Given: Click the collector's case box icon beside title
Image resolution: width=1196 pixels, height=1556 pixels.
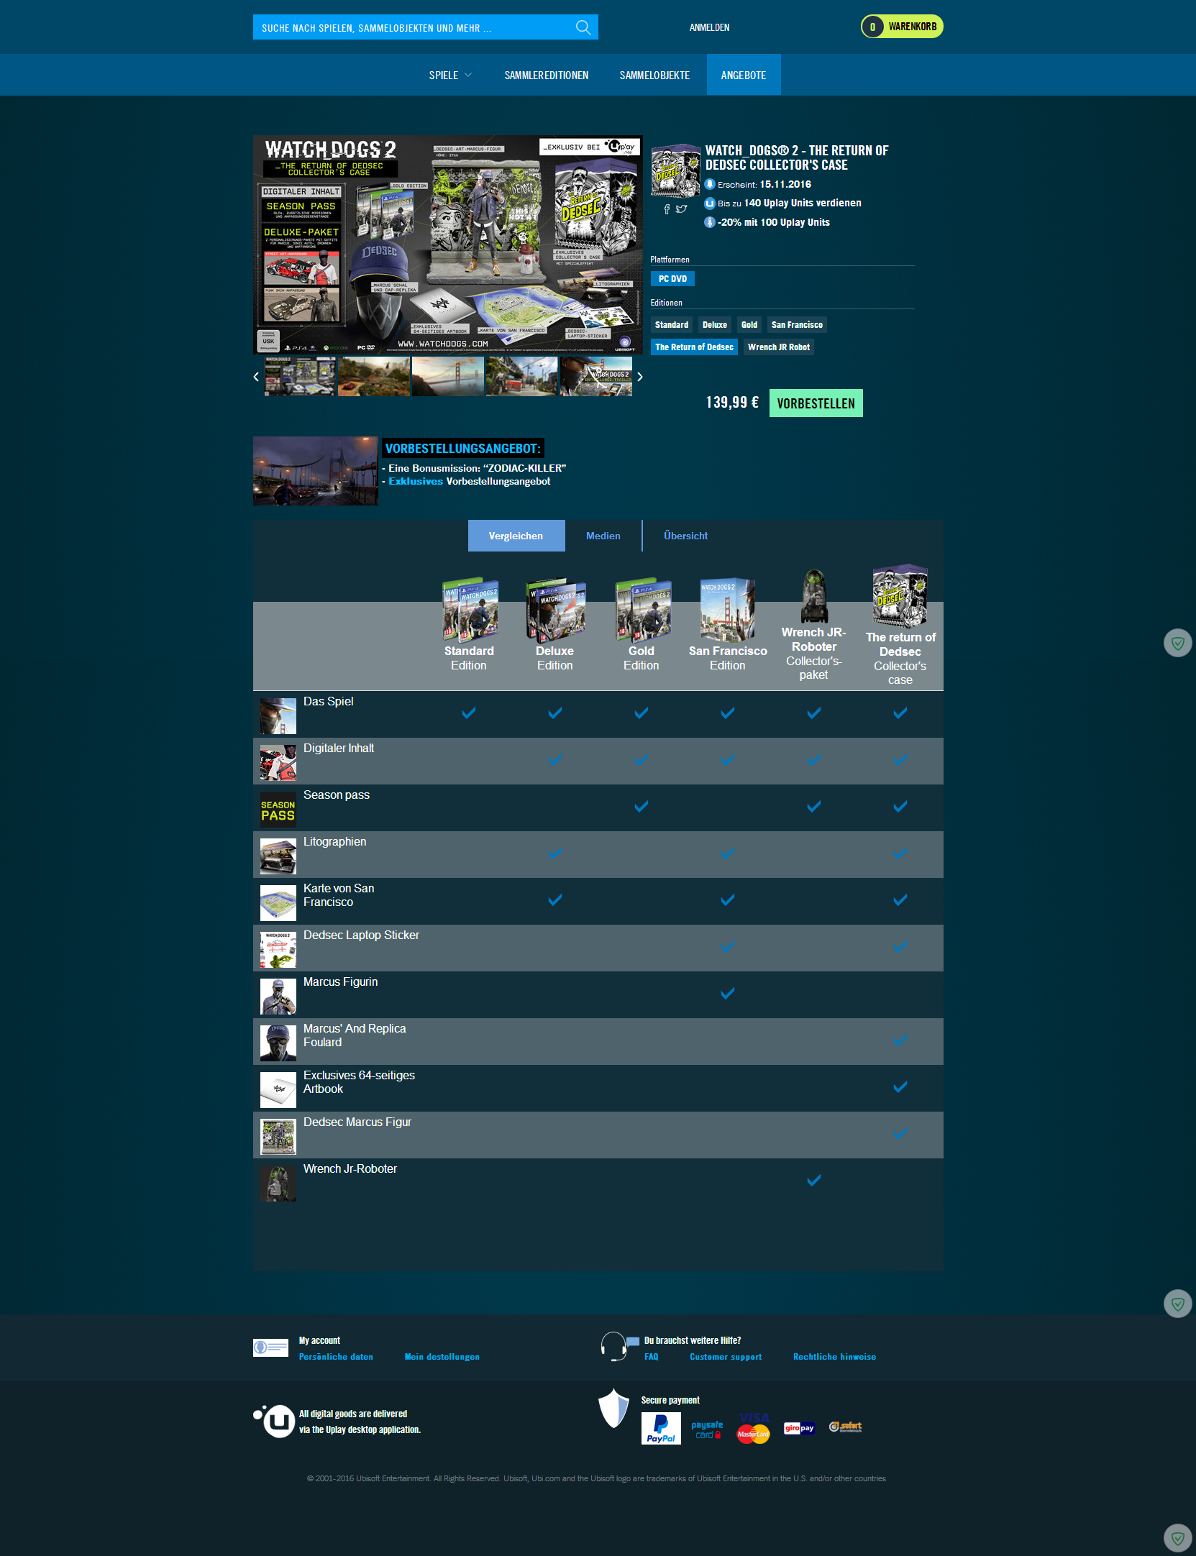Looking at the screenshot, I should tap(675, 170).
